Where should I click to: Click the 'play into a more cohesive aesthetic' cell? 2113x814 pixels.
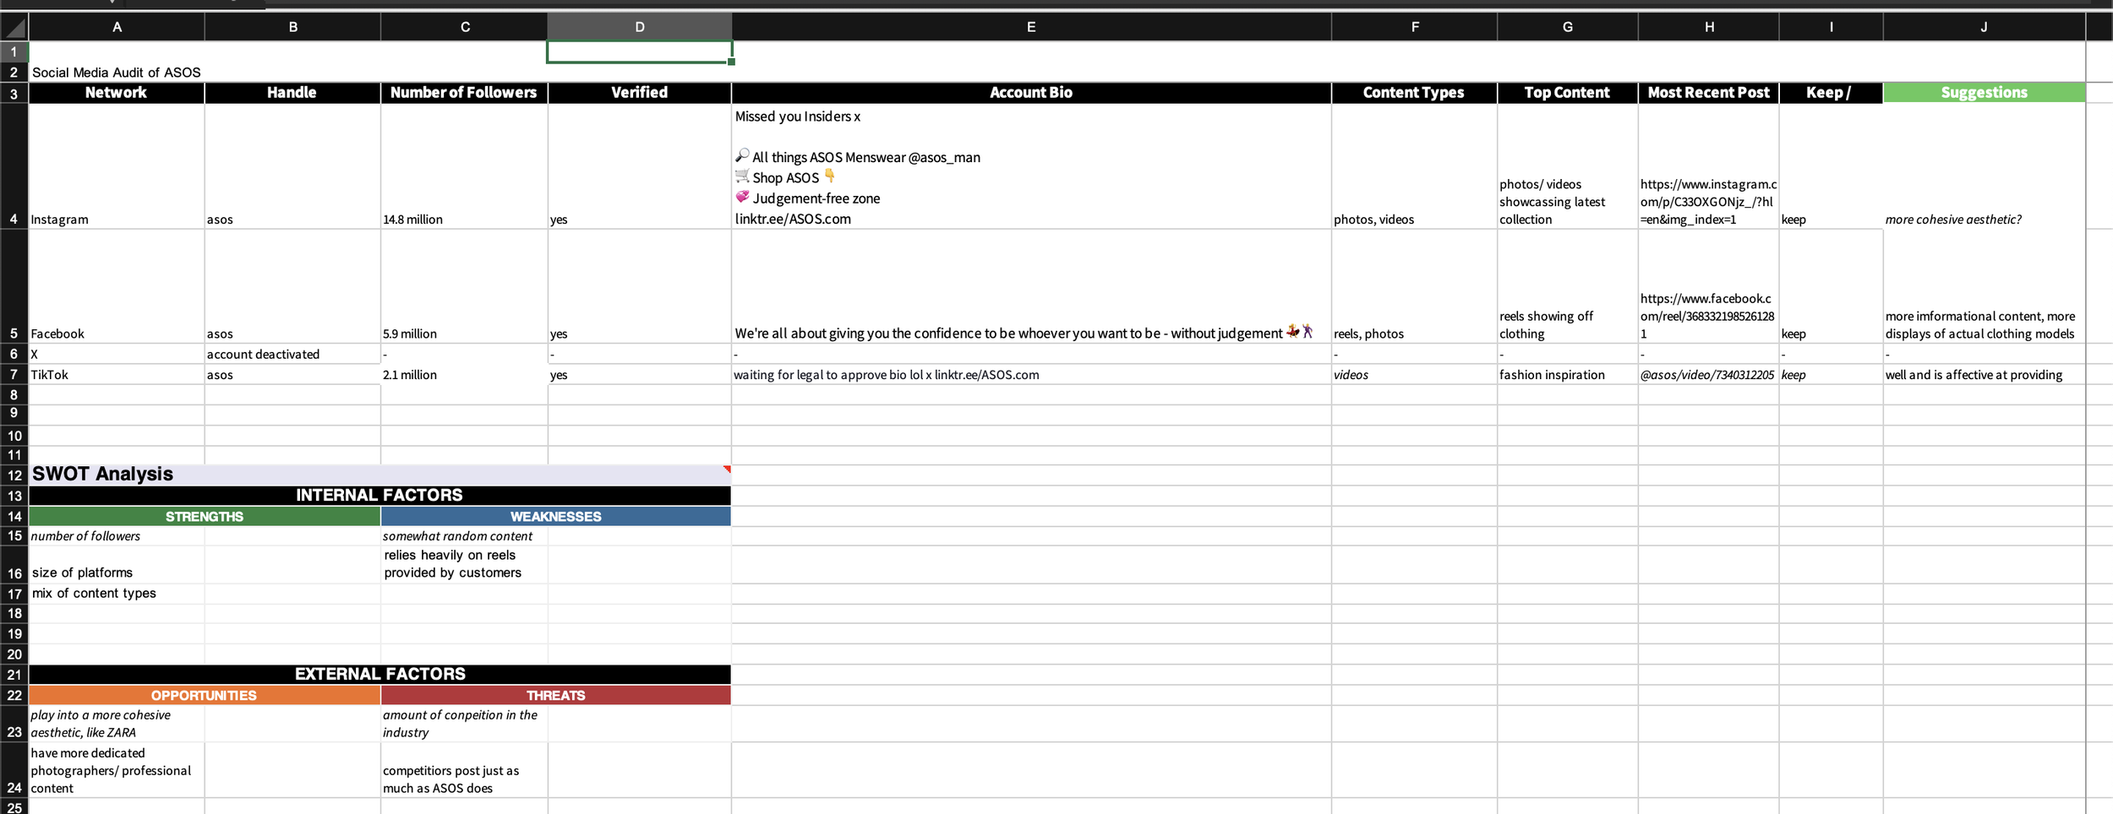pyautogui.click(x=117, y=724)
